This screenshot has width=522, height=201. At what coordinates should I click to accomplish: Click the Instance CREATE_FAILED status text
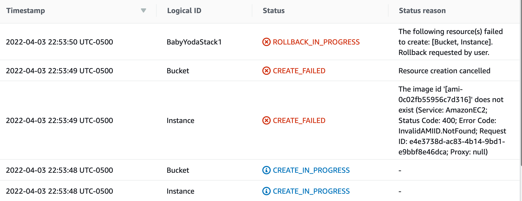[x=299, y=121]
